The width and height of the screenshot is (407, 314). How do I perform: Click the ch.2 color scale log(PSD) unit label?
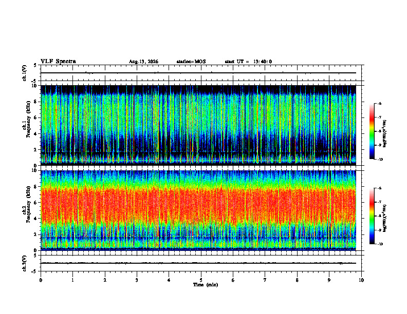[x=385, y=218]
